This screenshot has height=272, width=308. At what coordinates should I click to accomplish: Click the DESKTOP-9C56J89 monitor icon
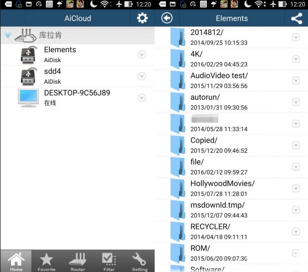pos(28,98)
